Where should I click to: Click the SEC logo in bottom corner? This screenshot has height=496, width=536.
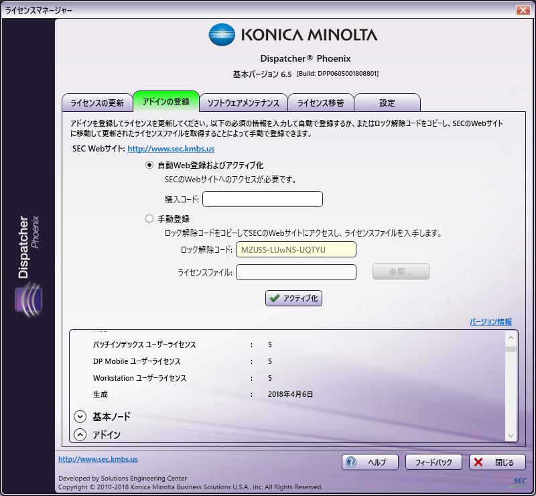(x=518, y=482)
